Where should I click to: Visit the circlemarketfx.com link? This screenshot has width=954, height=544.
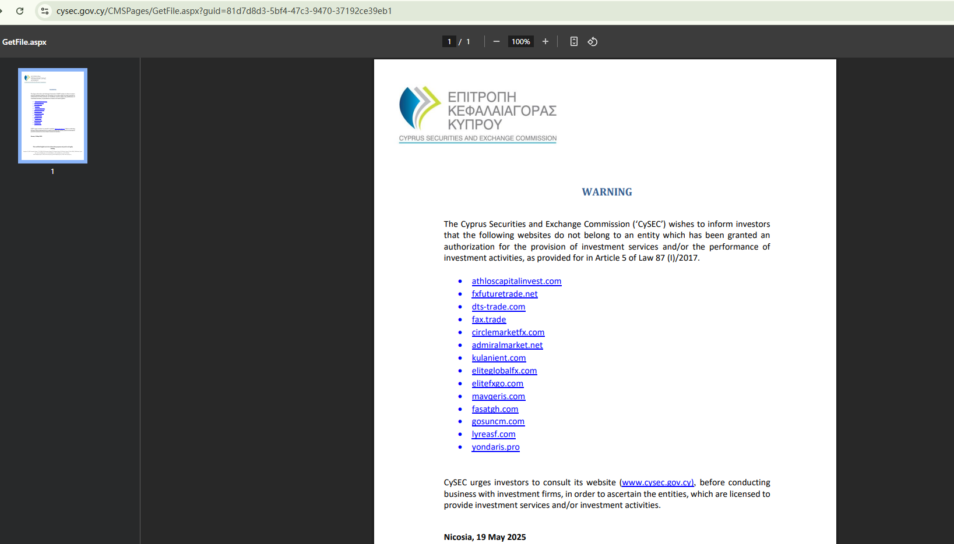508,332
